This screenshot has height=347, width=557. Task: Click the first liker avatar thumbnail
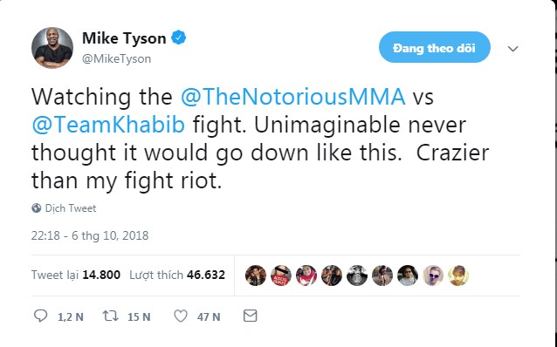click(x=256, y=276)
